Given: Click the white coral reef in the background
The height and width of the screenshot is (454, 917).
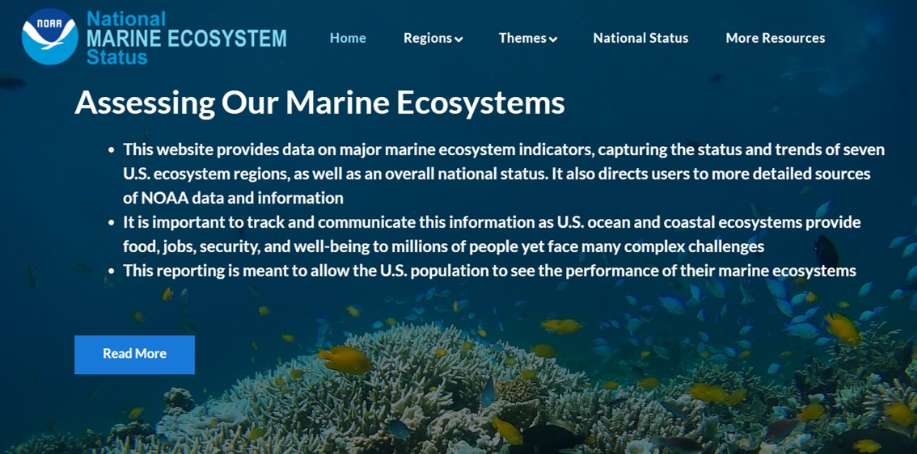Looking at the screenshot, I should coord(420,380).
